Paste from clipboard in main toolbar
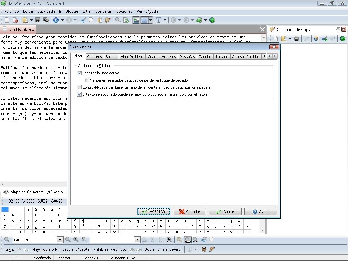The height and width of the screenshot is (261, 348). click(x=100, y=20)
